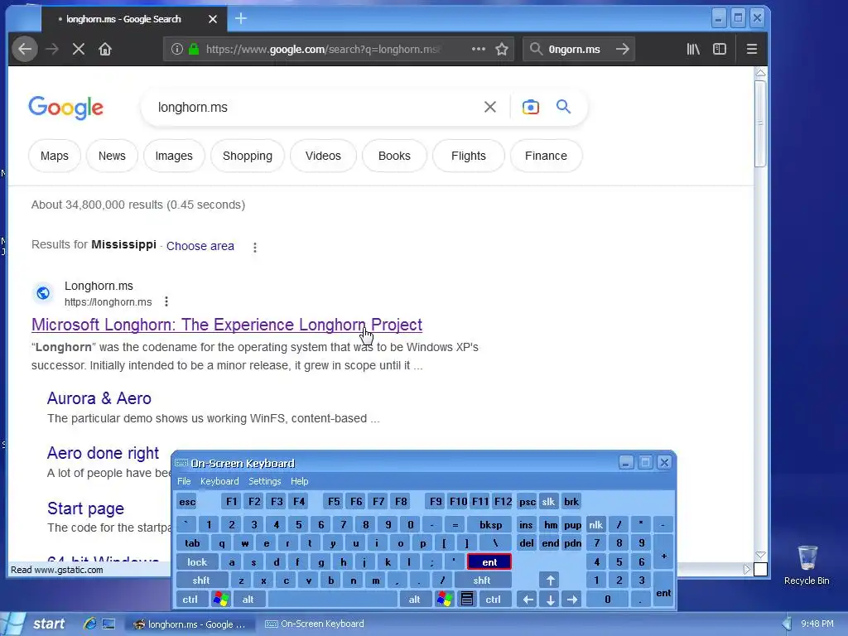Open options dots next to Choose area

click(255, 247)
